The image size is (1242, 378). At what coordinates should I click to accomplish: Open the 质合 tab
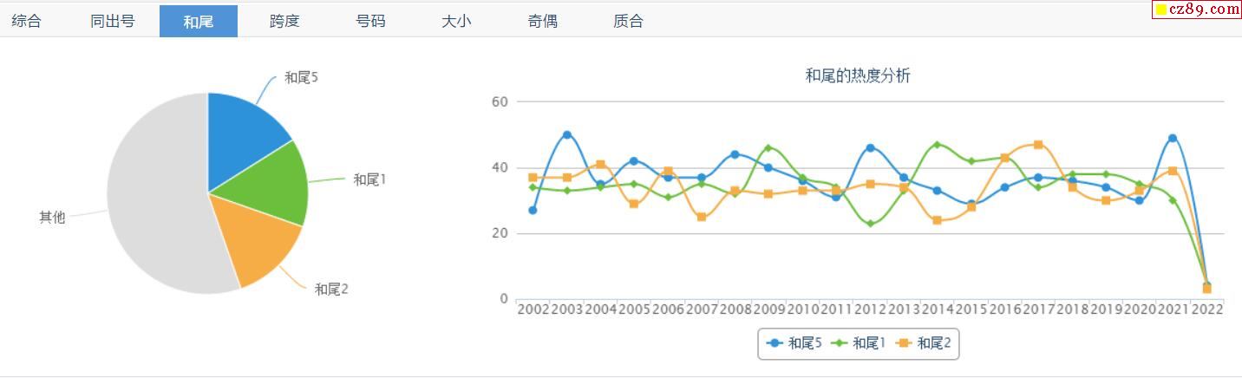pyautogui.click(x=628, y=21)
